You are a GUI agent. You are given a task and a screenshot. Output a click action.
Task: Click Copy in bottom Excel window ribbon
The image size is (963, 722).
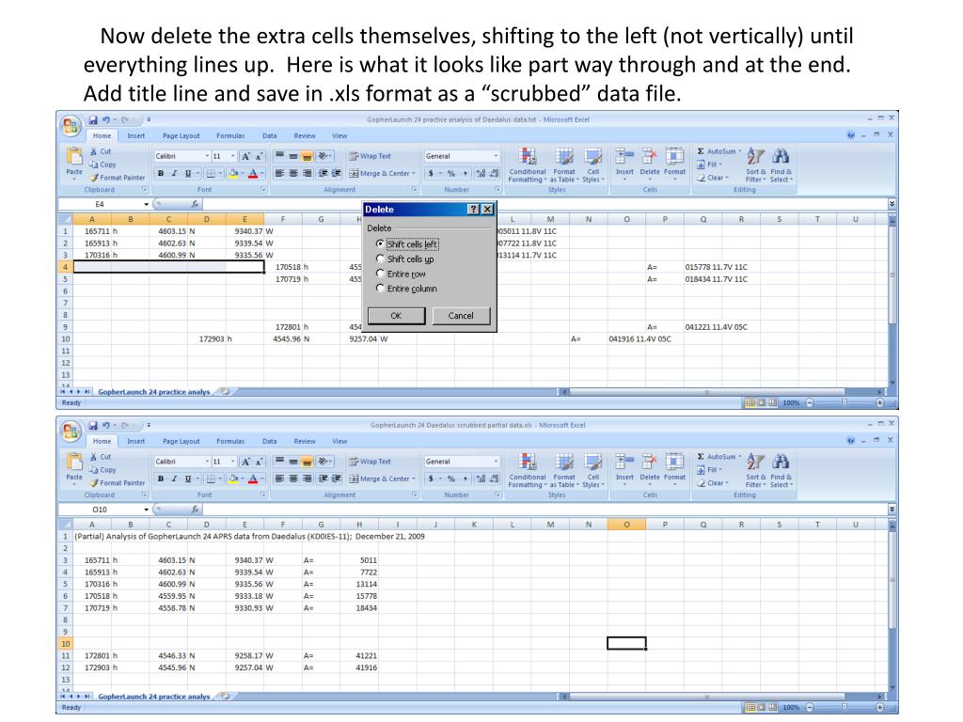[x=103, y=470]
